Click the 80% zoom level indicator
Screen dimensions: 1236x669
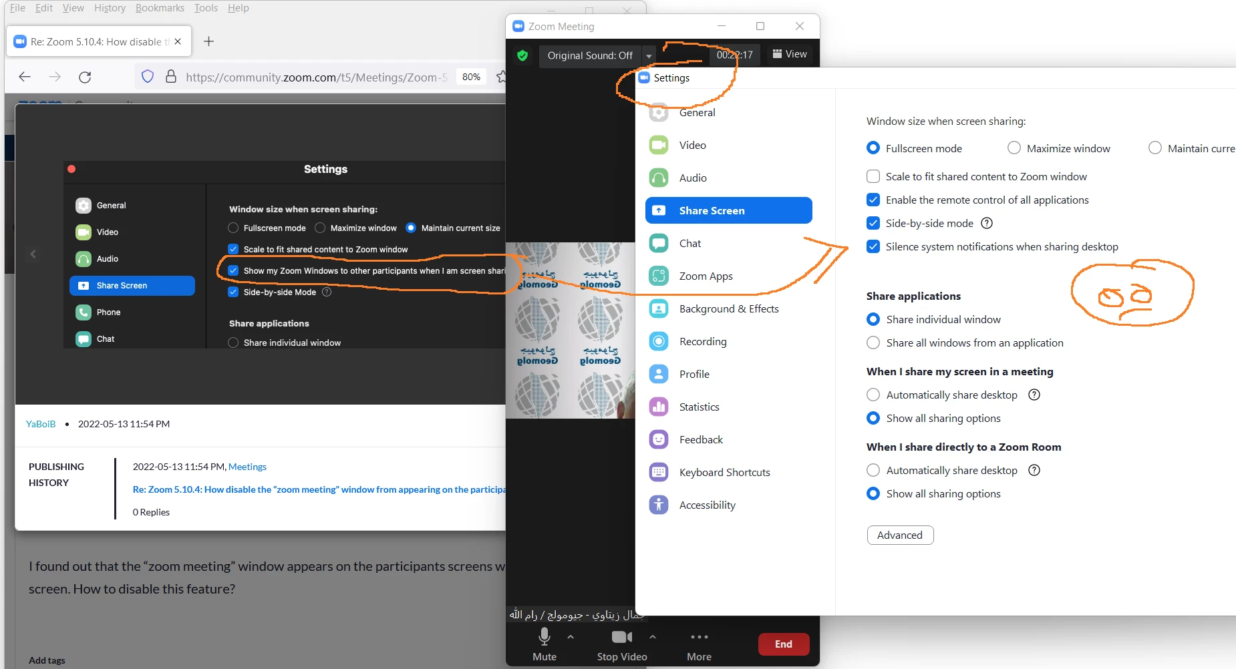pos(471,77)
